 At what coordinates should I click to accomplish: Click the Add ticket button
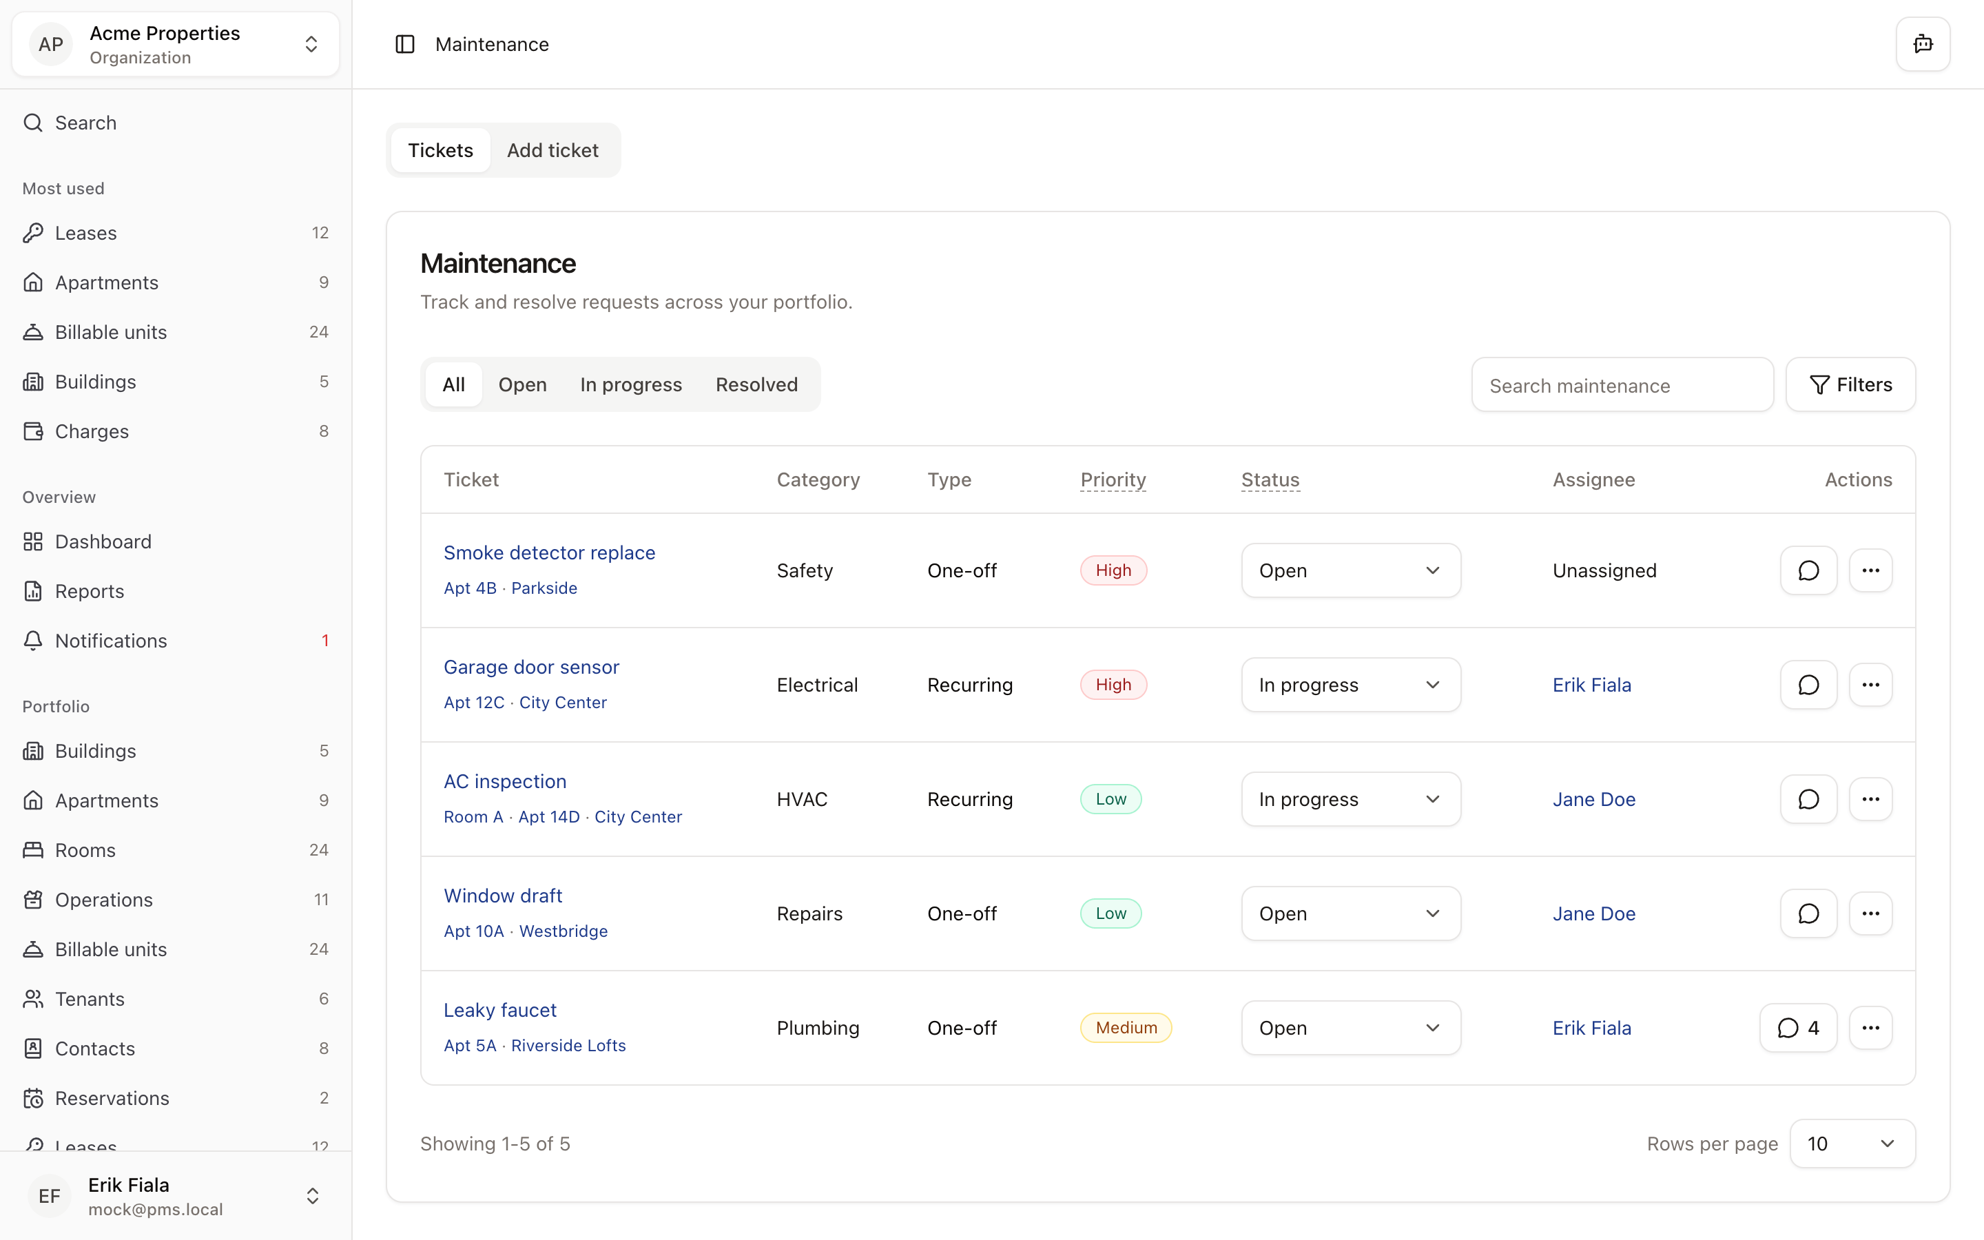click(553, 150)
